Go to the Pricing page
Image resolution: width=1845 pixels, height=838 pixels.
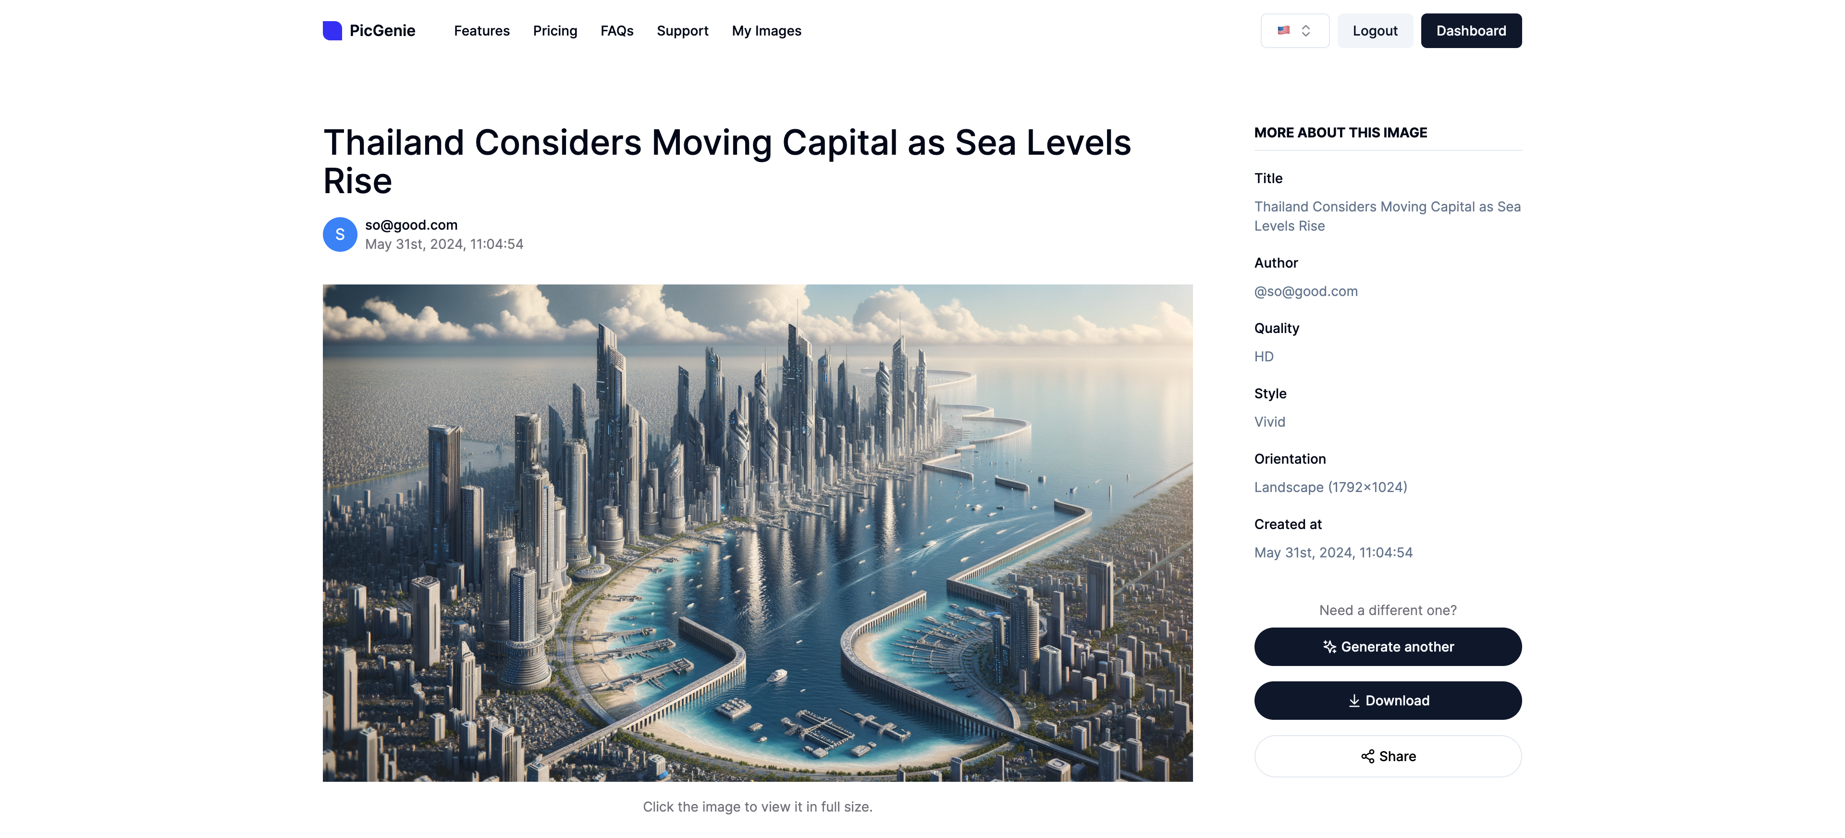pyautogui.click(x=555, y=31)
